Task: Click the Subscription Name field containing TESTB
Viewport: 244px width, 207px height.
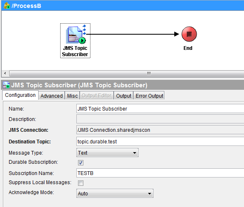Action: click(x=160, y=173)
